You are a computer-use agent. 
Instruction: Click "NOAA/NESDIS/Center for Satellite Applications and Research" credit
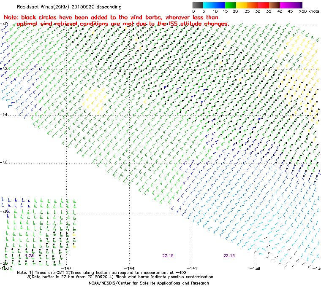[x=149, y=283]
